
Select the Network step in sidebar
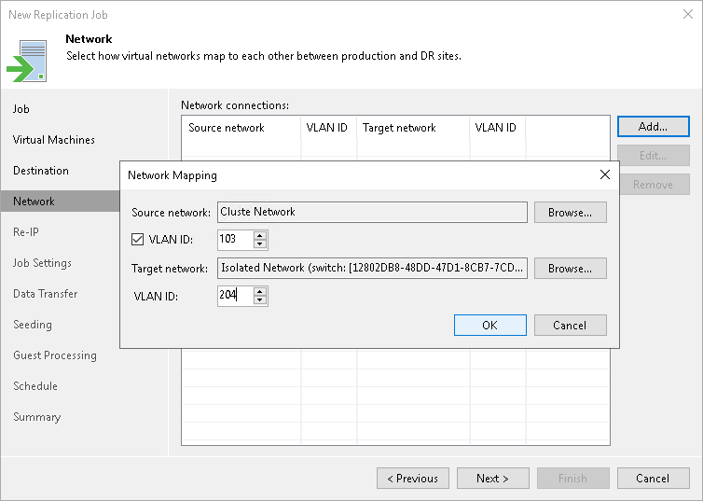(x=60, y=202)
